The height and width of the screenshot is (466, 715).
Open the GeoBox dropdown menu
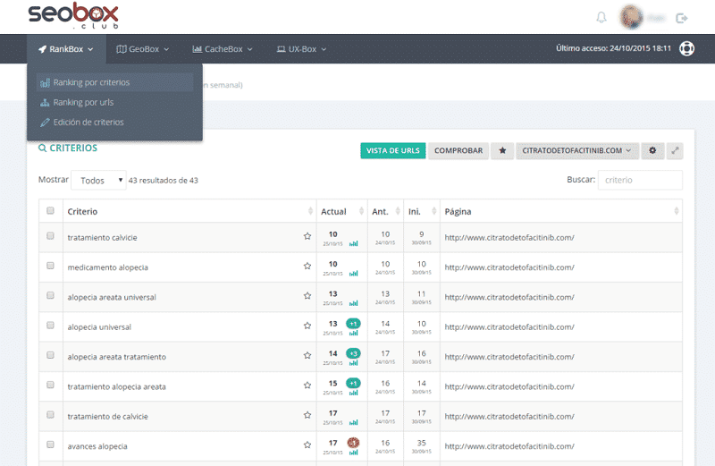tap(143, 49)
